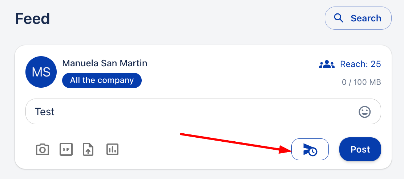Click the Feed page heading
The height and width of the screenshot is (179, 404).
[x=33, y=18]
